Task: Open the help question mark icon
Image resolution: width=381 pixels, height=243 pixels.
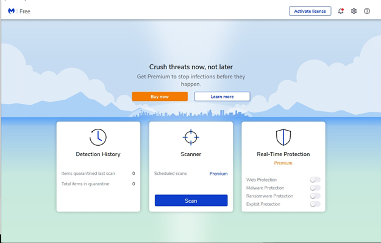Action: (367, 11)
